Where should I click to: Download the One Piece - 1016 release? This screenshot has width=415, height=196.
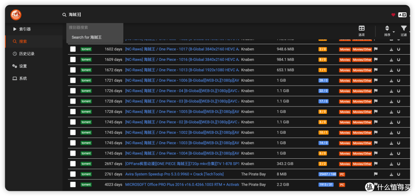coord(392,60)
